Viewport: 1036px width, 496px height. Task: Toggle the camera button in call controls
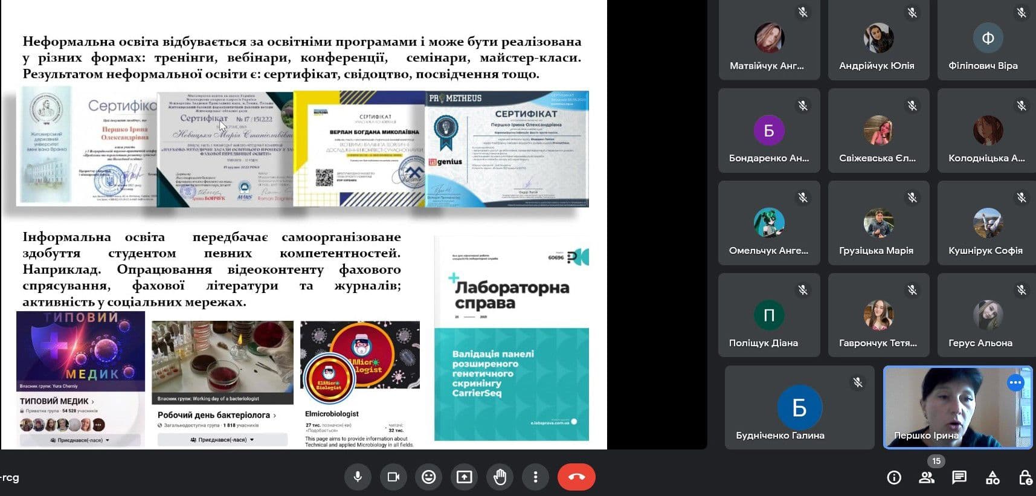coord(393,477)
